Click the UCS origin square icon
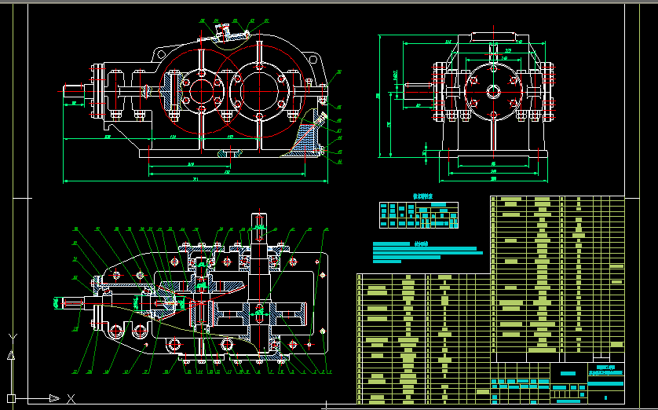Viewport: 658px width, 410px height. [11, 398]
